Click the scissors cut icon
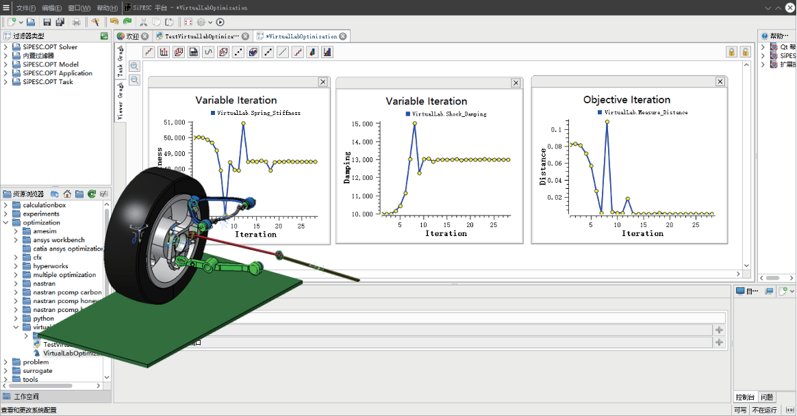The width and height of the screenshot is (797, 416). click(x=143, y=22)
